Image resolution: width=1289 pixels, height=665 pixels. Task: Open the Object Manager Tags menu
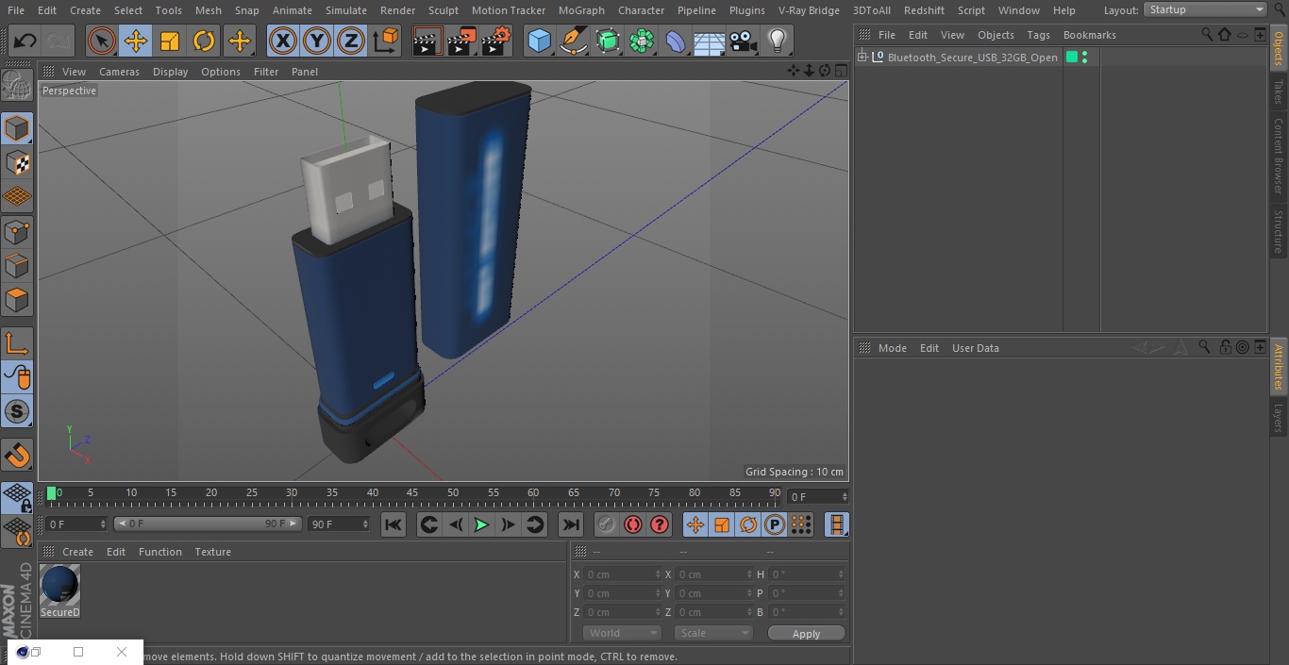click(x=1038, y=35)
